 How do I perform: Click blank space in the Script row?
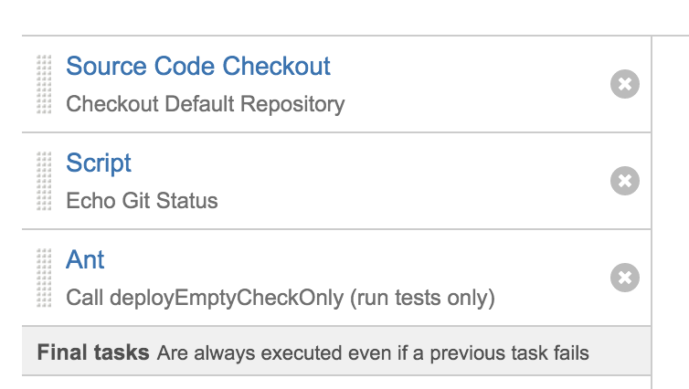[x=411, y=181]
